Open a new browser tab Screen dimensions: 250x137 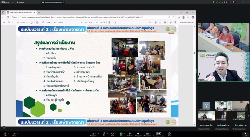[x=39, y=12]
